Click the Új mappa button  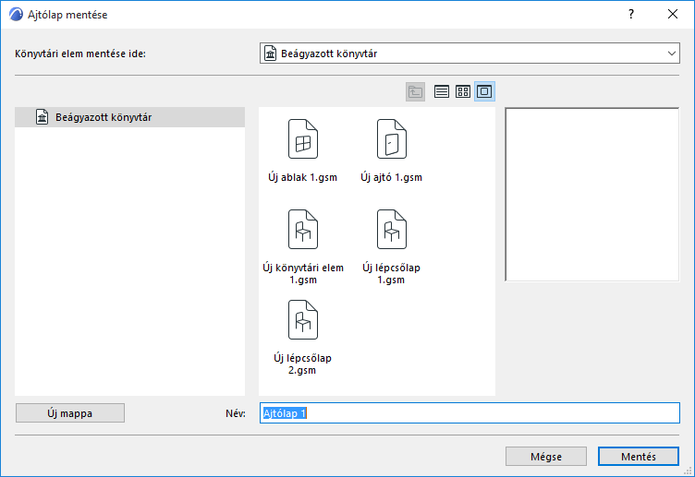70,412
